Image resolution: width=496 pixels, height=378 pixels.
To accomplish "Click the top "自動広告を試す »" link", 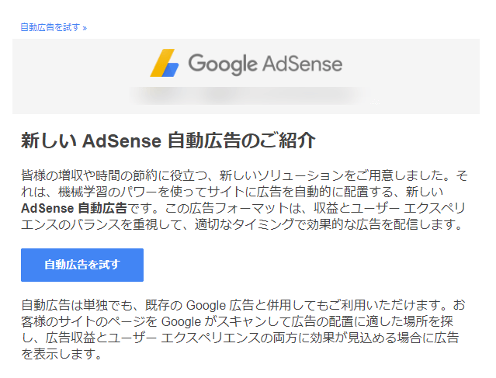I will click(50, 27).
